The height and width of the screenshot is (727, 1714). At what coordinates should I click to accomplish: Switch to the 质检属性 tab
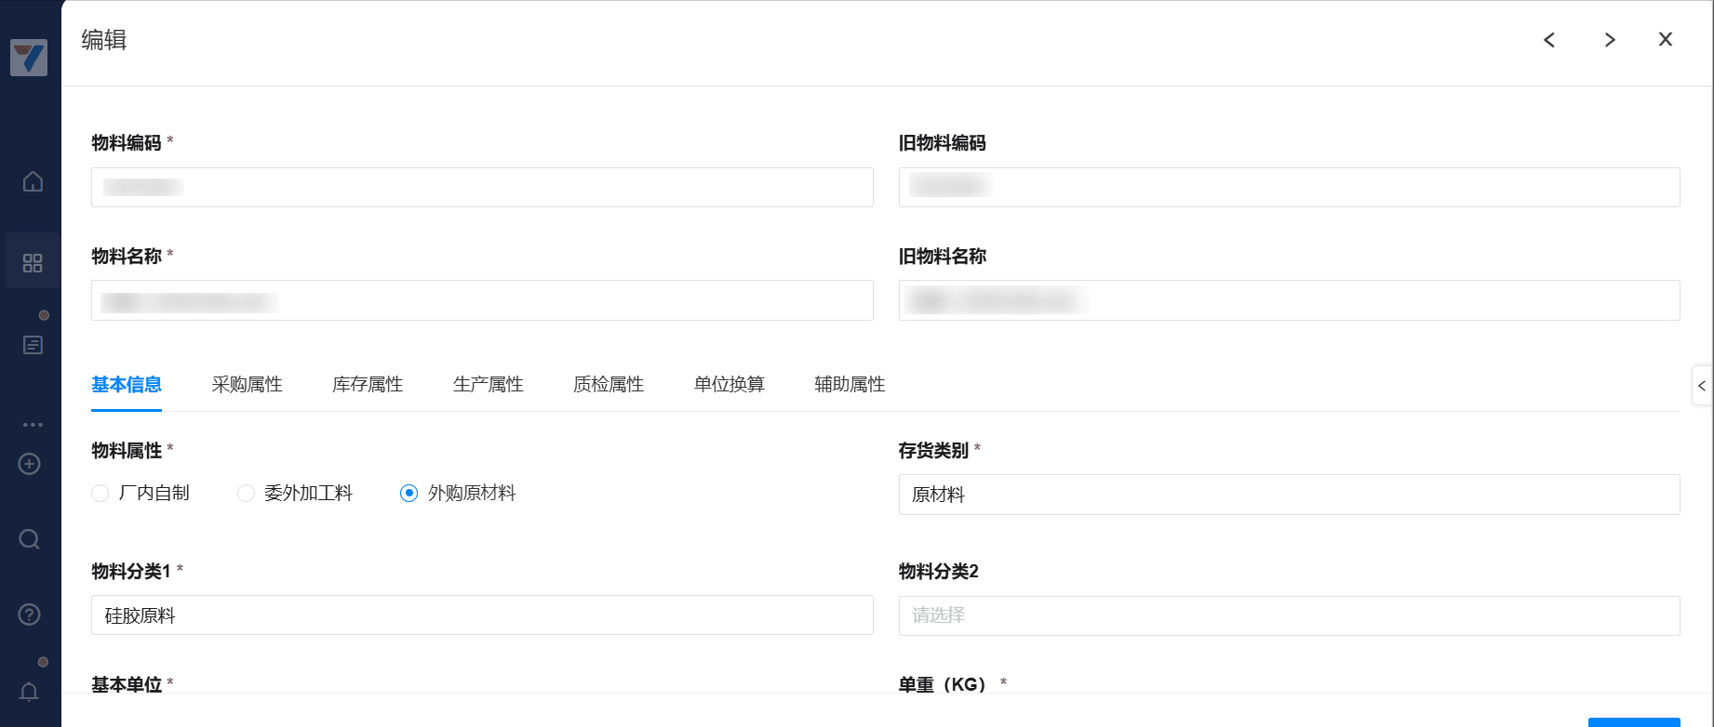click(x=609, y=385)
